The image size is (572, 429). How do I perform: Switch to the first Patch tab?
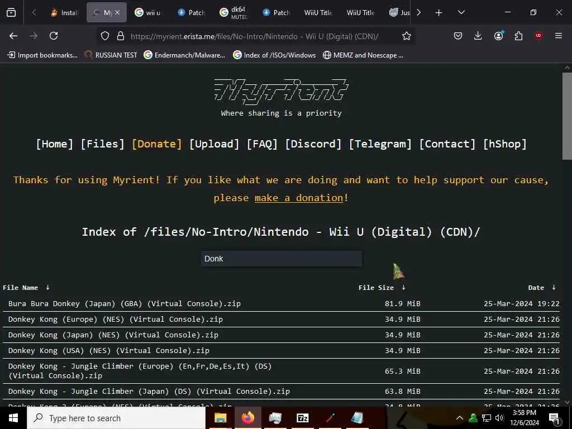click(x=192, y=13)
